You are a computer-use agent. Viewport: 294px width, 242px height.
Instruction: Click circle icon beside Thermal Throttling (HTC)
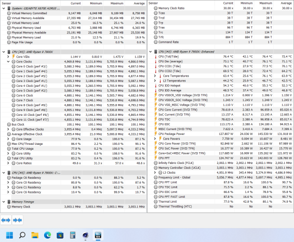click(155, 206)
